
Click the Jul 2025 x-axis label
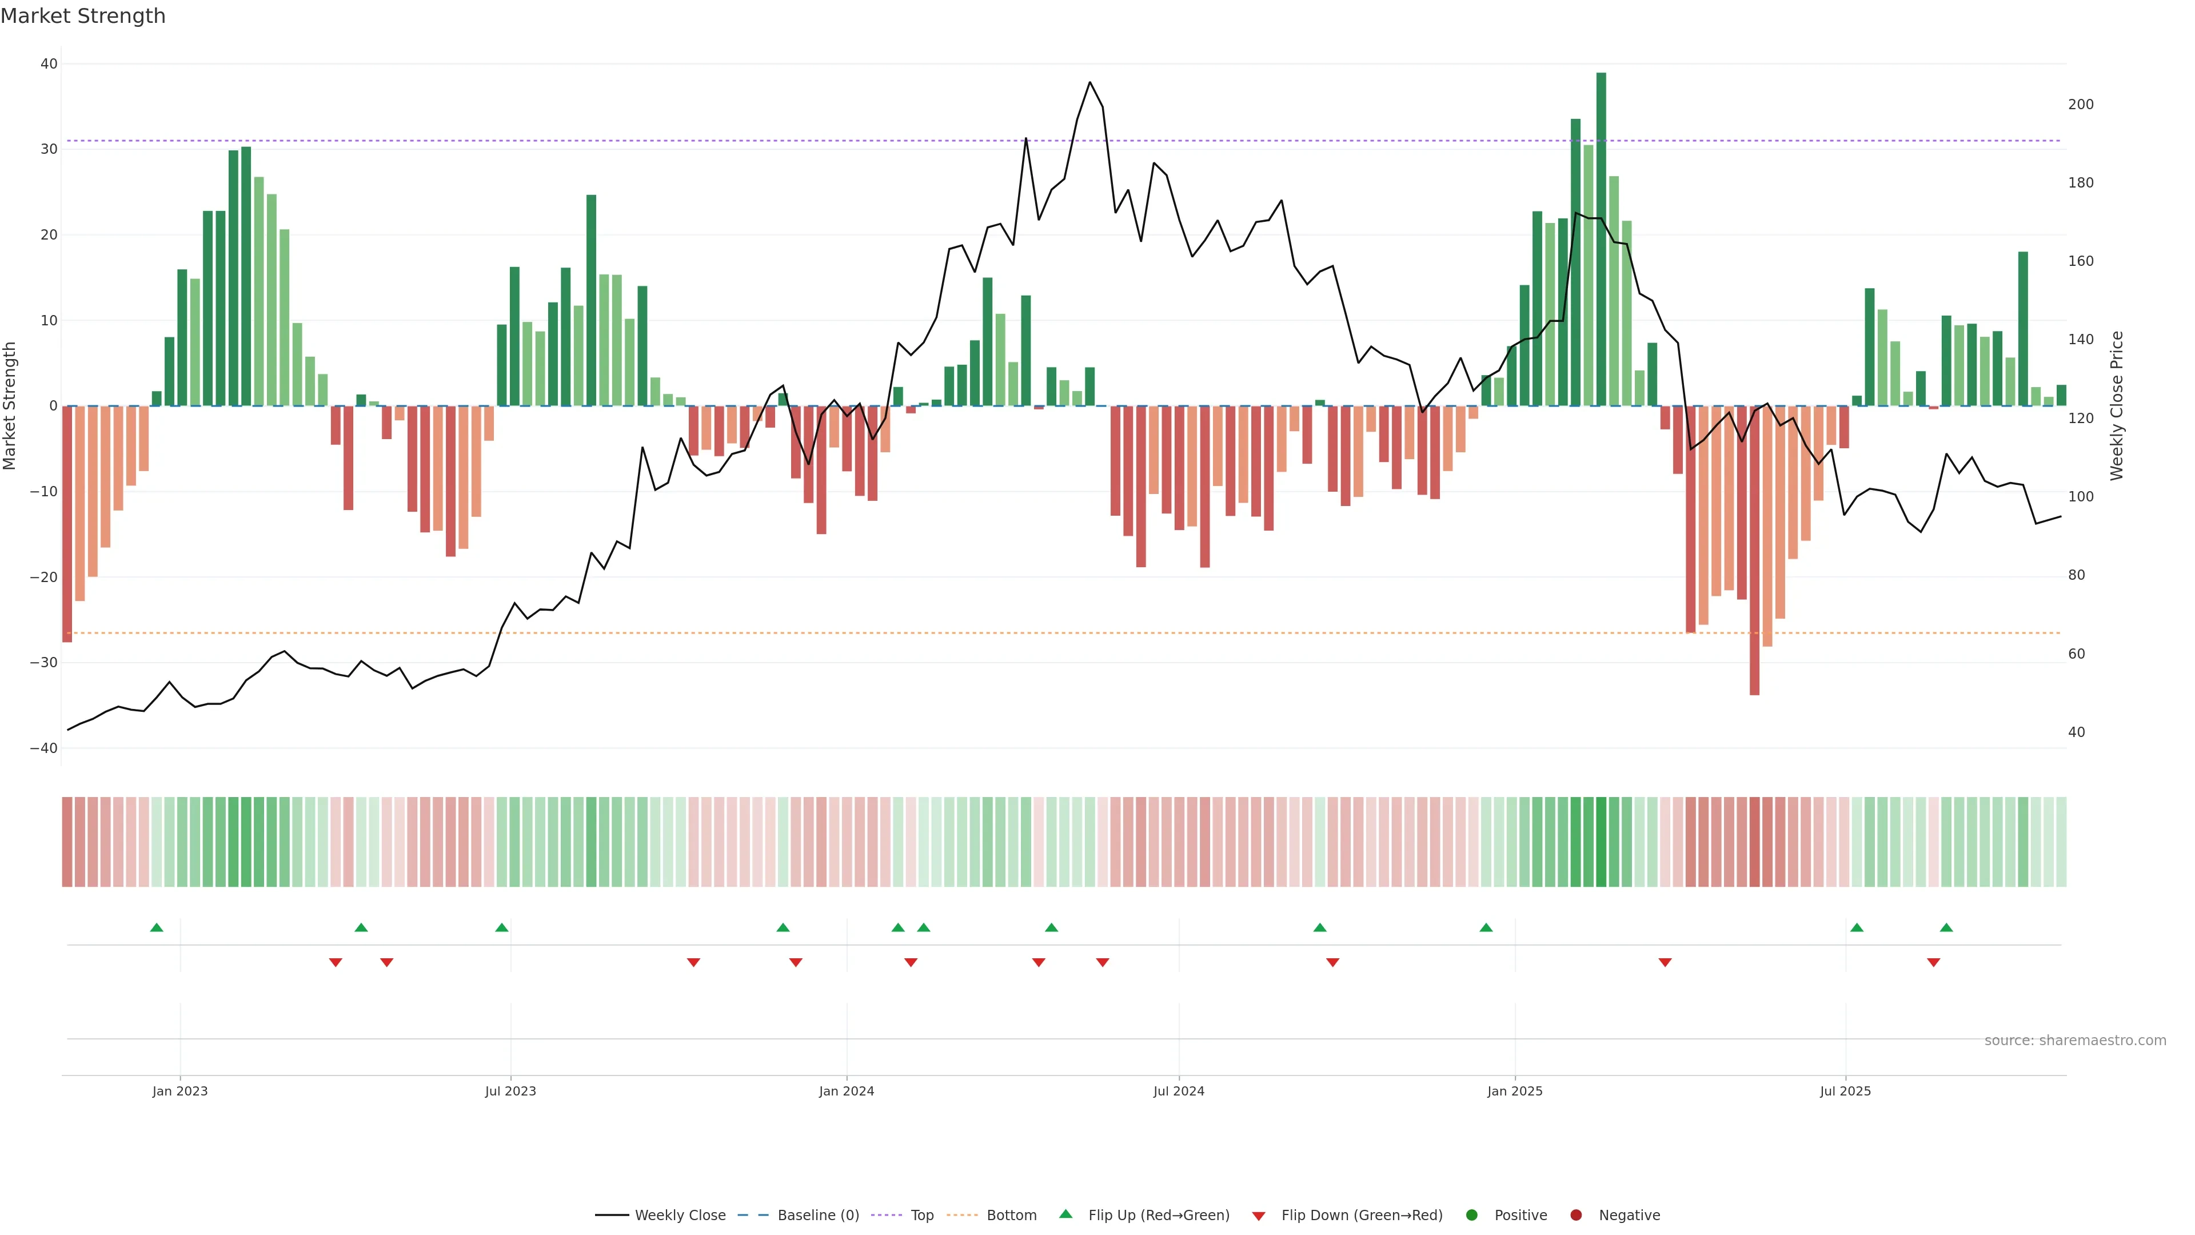click(1845, 1091)
